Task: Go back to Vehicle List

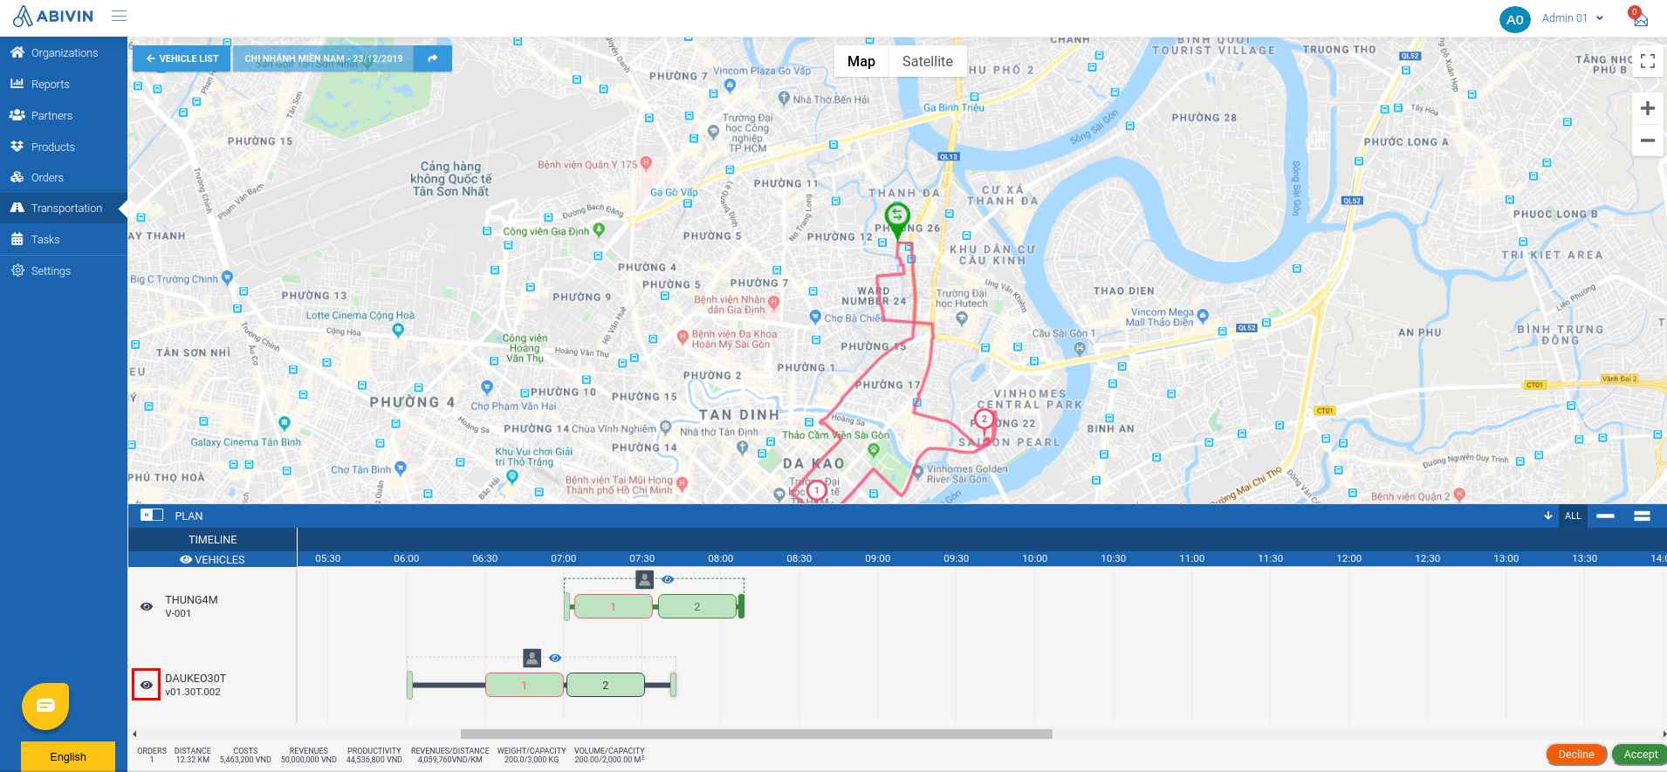Action: (182, 58)
